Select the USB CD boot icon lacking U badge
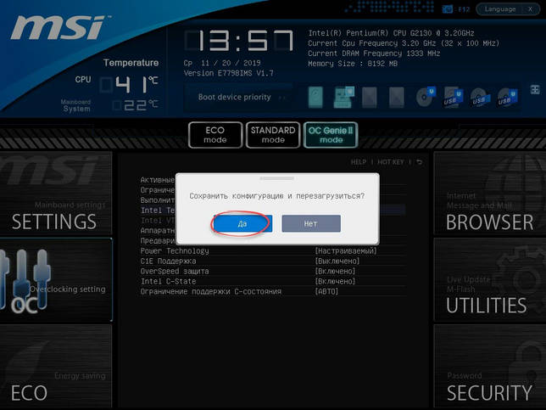 pyautogui.click(x=480, y=98)
